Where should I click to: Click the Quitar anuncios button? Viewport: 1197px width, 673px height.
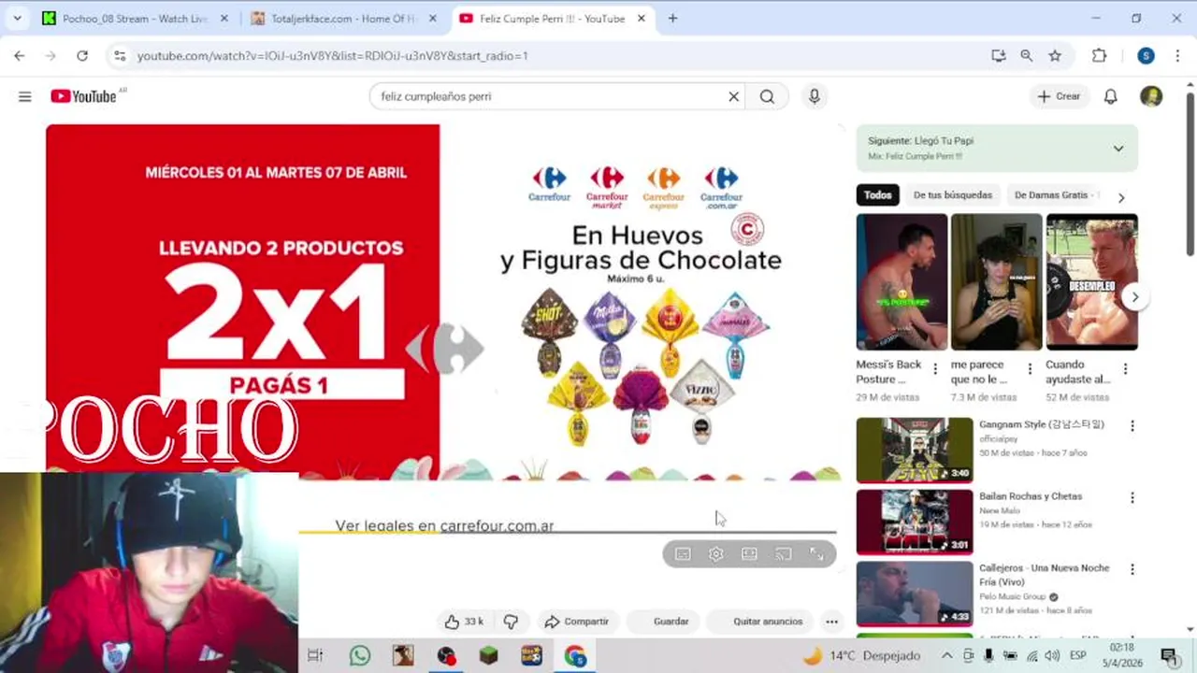[759, 622]
